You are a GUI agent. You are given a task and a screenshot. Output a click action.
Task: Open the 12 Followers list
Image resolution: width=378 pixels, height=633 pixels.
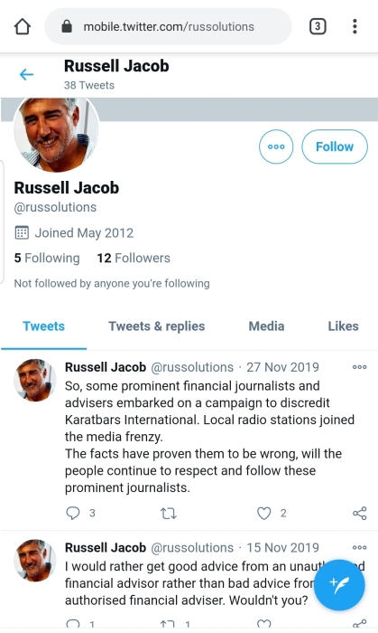[x=134, y=258]
